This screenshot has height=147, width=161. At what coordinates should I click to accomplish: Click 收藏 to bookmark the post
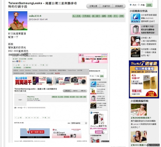coord(110,16)
